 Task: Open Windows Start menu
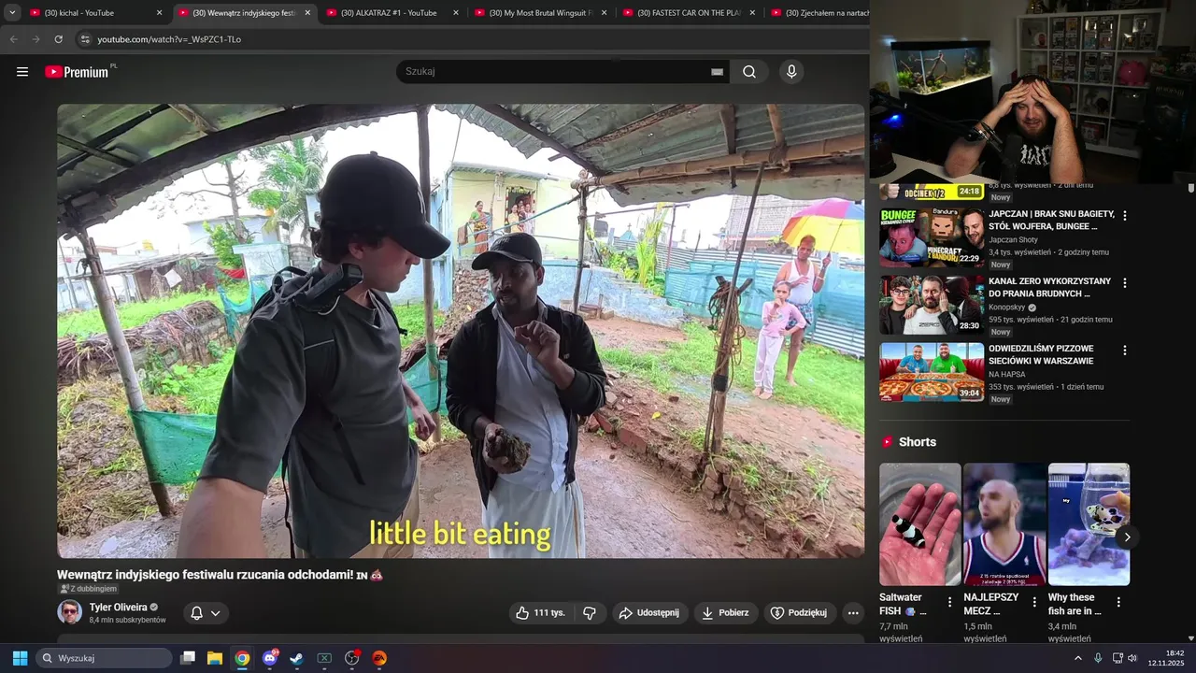[20, 658]
